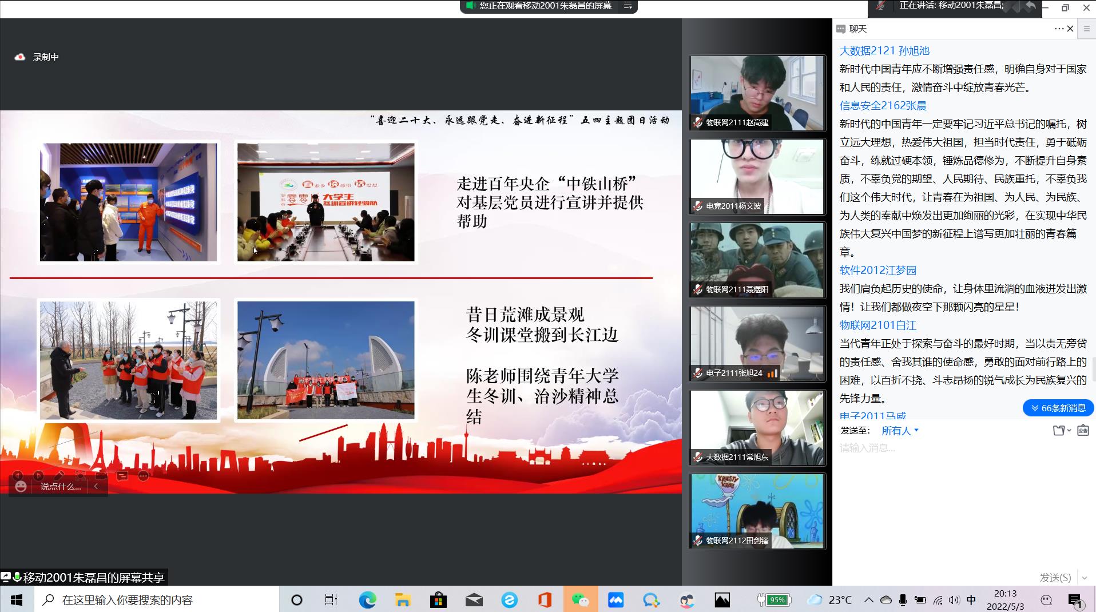Open the file folder icon in chat
1096x612 pixels.
click(x=1059, y=431)
